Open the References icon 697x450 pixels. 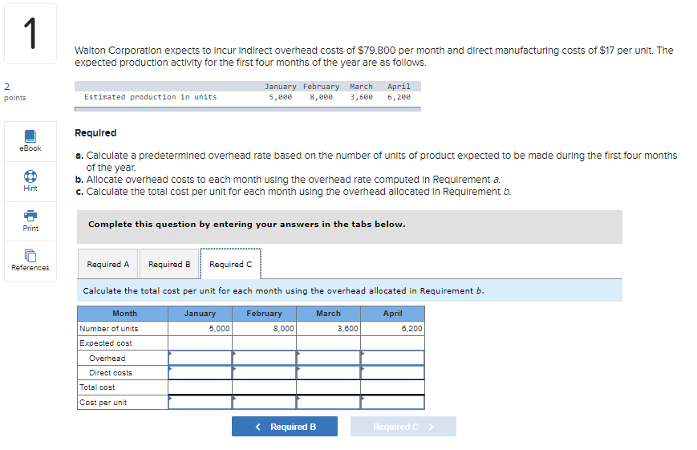click(x=30, y=256)
